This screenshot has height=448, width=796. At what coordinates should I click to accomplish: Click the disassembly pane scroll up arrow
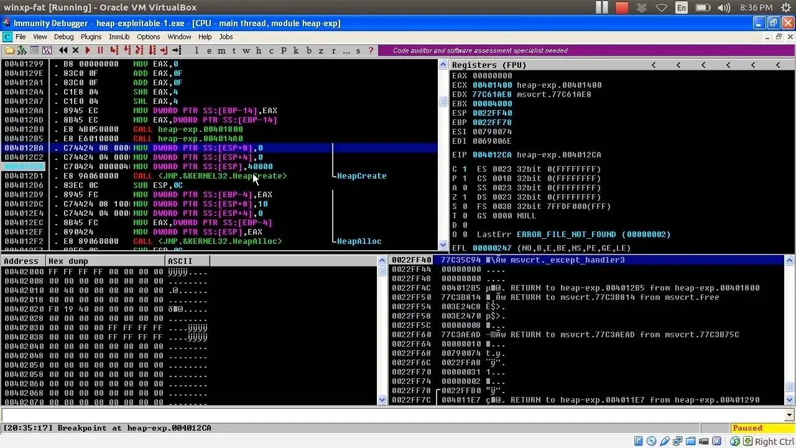(443, 65)
